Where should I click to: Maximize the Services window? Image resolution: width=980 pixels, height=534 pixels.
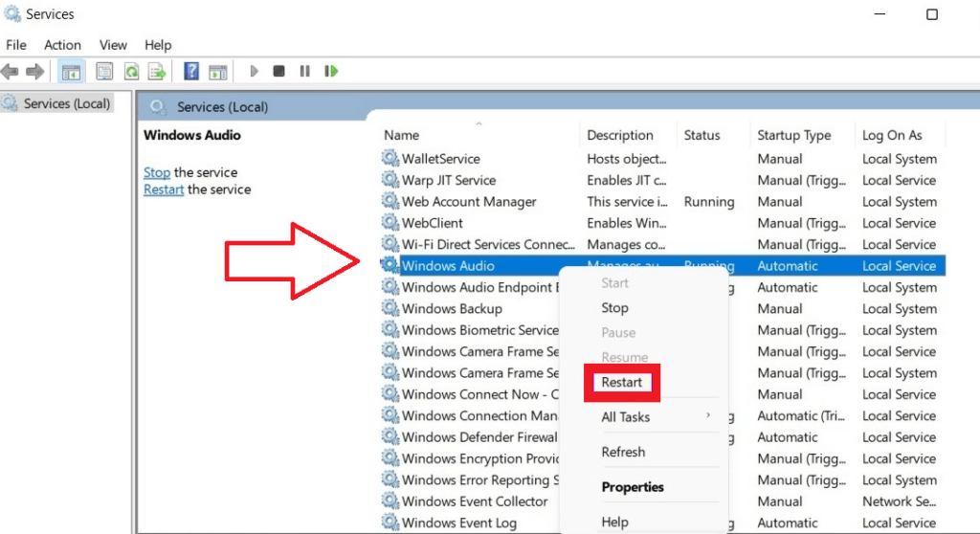click(x=932, y=14)
